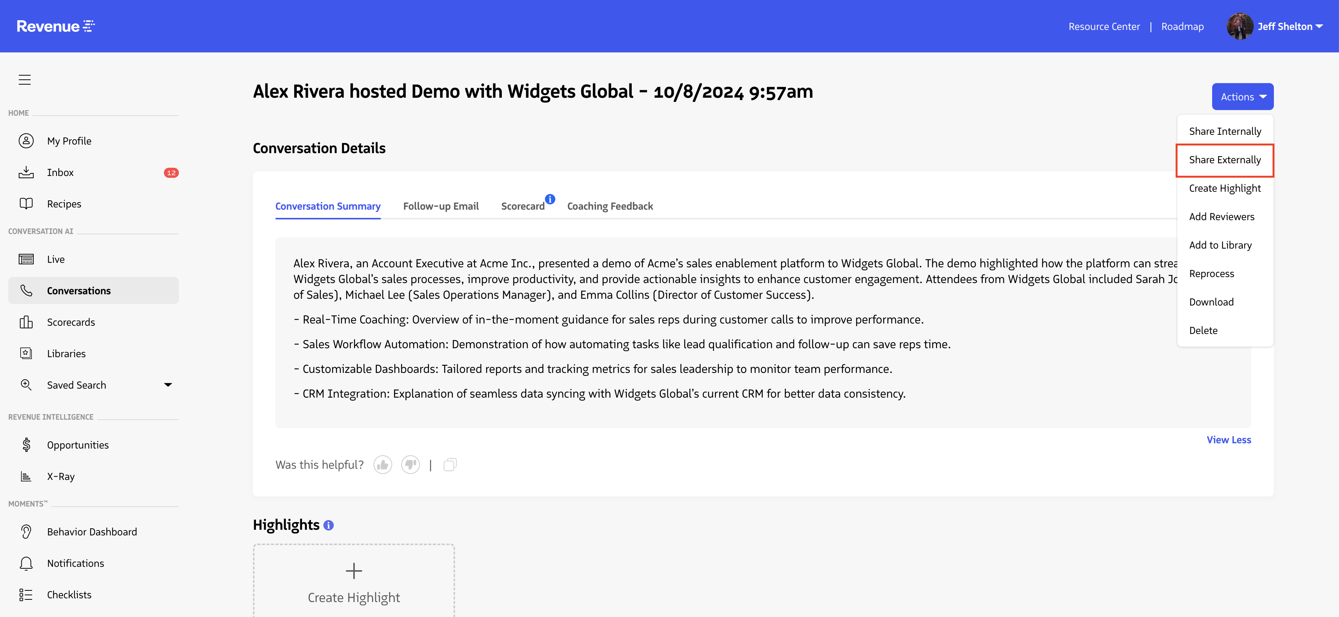Copy summary using the copy icon
This screenshot has height=617, width=1339.
point(449,465)
